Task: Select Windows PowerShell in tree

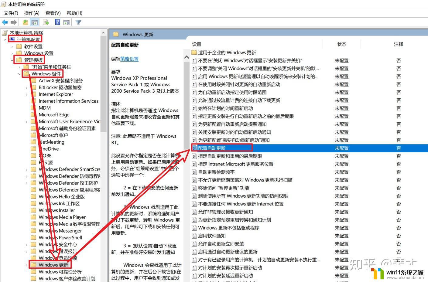Action: pos(60,237)
